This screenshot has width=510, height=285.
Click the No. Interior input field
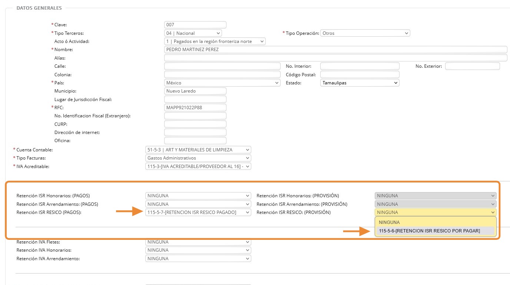click(x=360, y=66)
